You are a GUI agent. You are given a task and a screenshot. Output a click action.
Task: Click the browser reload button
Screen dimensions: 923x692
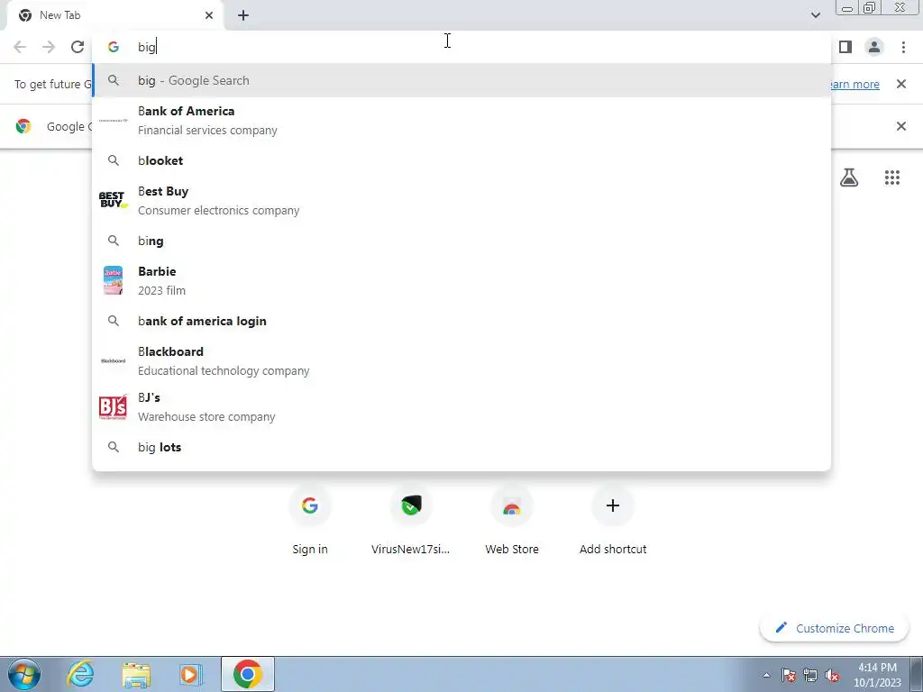[78, 47]
